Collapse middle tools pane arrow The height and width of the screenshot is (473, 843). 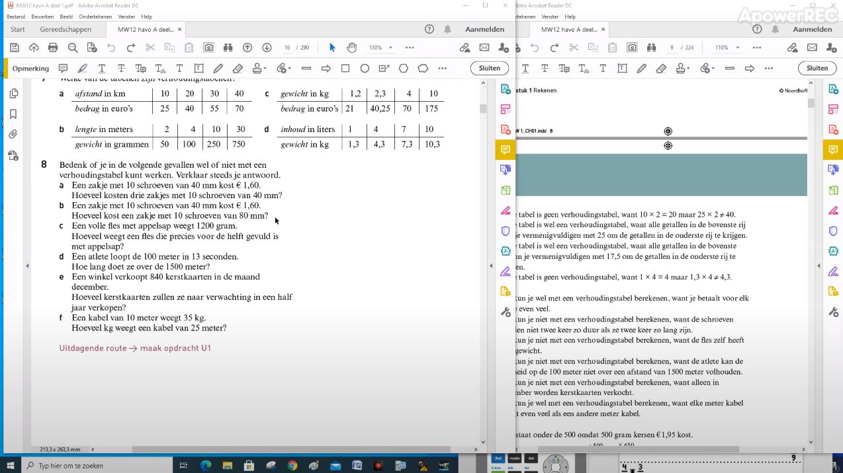(491, 266)
